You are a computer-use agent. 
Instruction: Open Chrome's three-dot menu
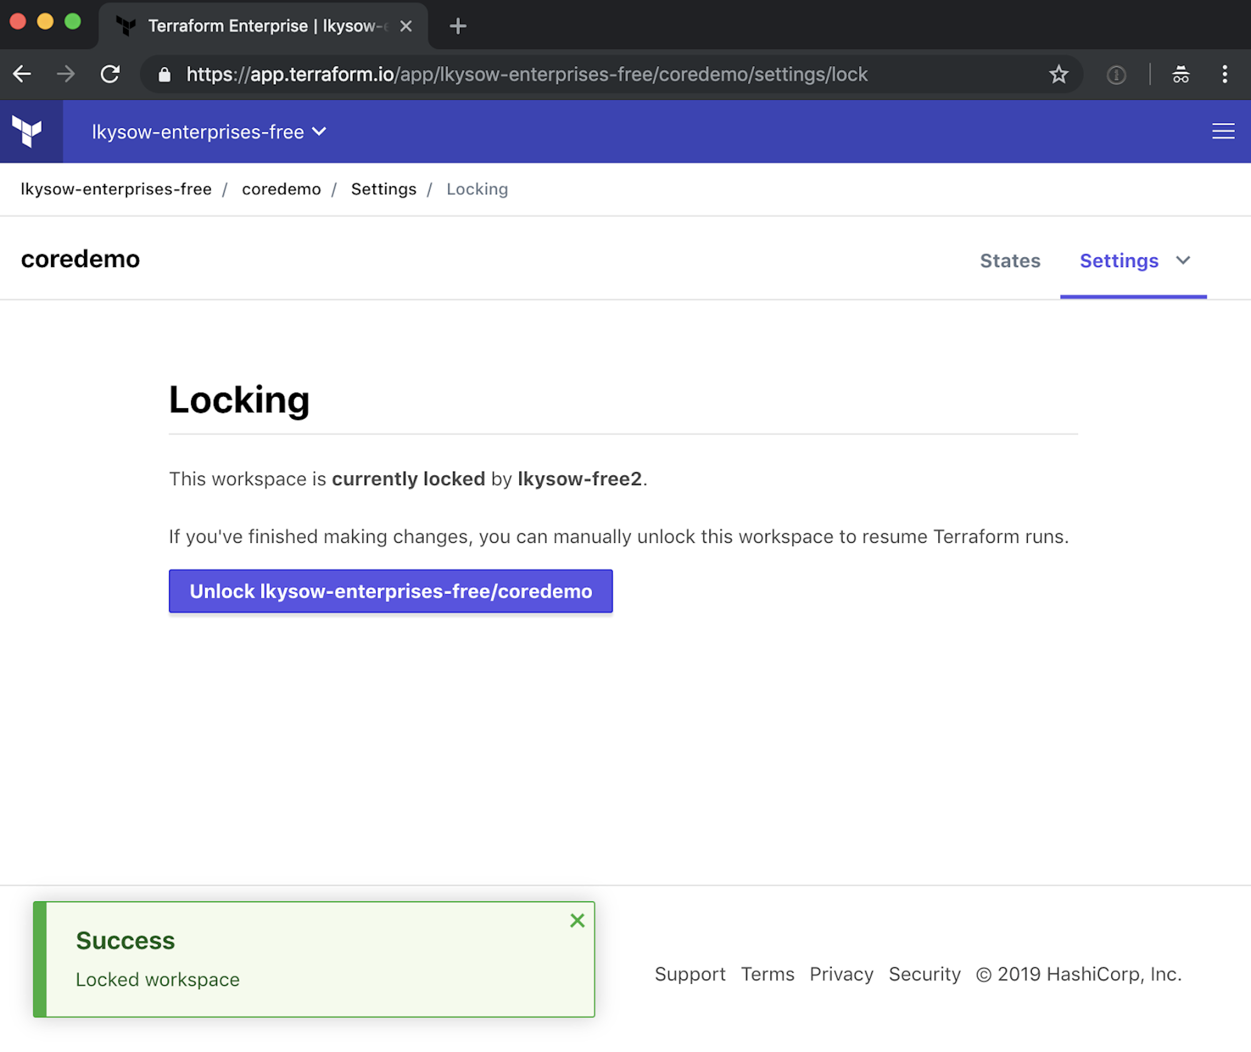click(1224, 74)
